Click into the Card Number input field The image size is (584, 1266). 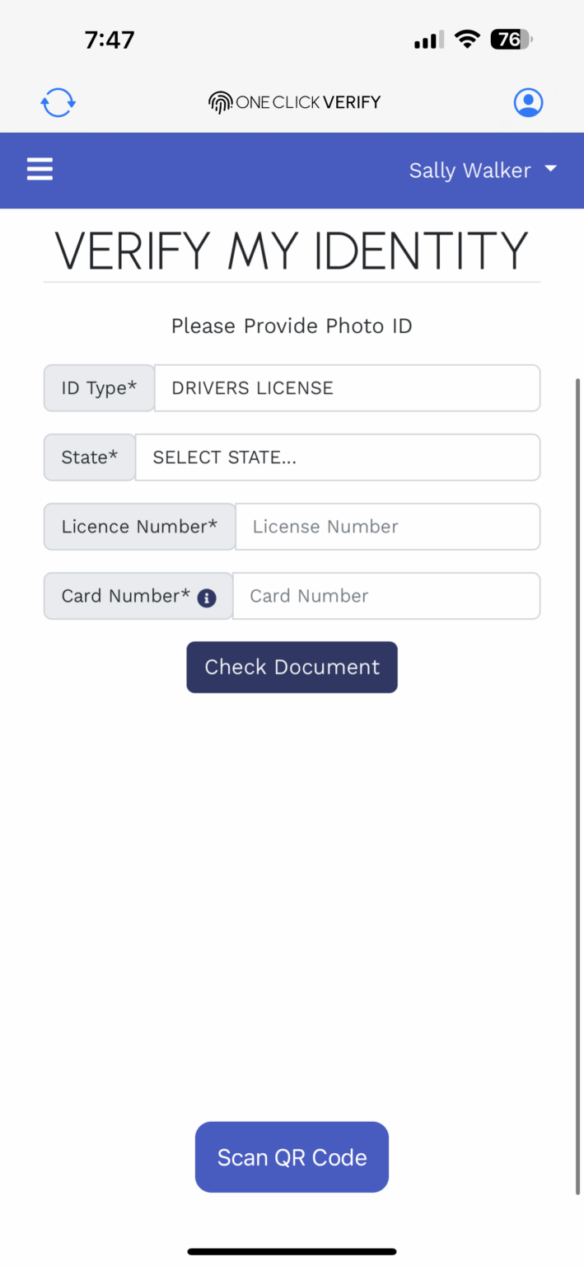(386, 595)
